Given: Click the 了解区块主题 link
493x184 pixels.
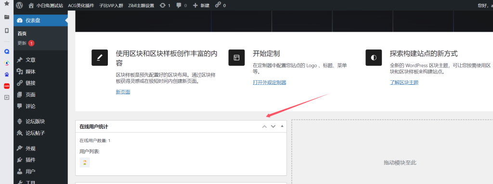Looking at the screenshot, I should [x=404, y=83].
